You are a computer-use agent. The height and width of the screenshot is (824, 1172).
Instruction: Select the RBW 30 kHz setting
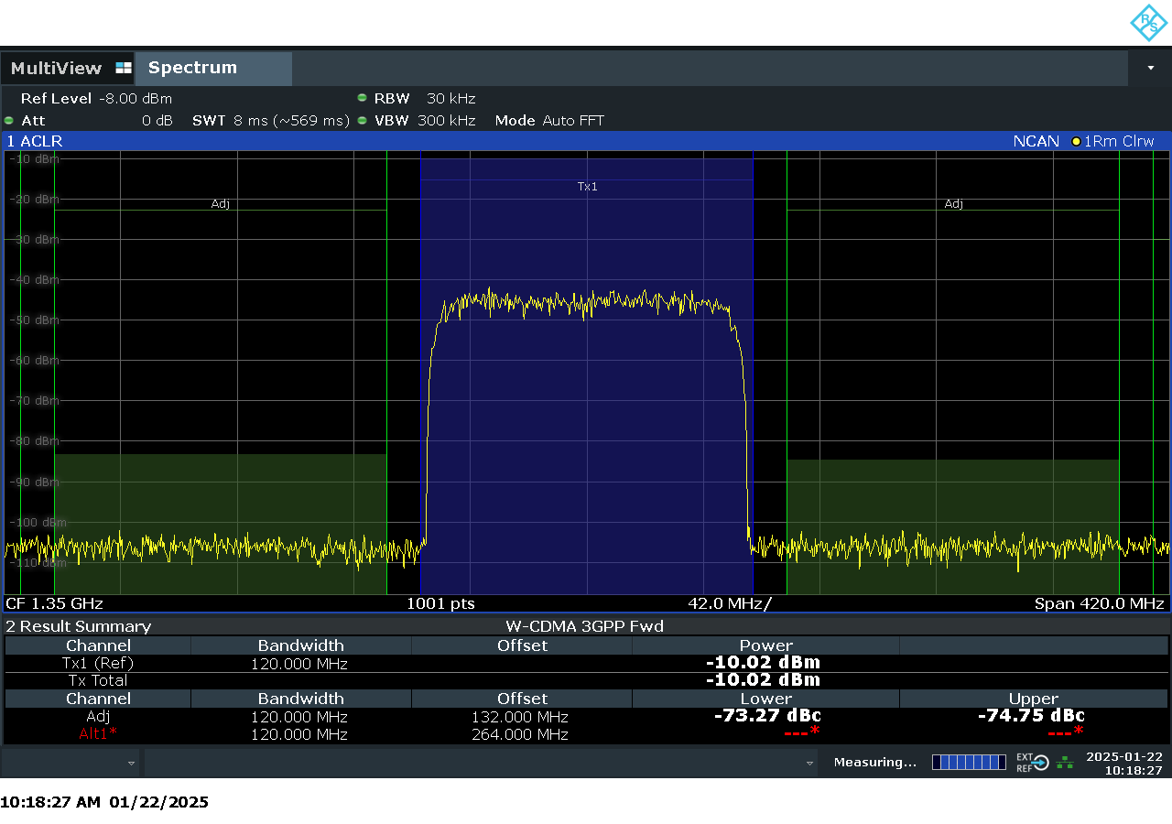[x=425, y=99]
